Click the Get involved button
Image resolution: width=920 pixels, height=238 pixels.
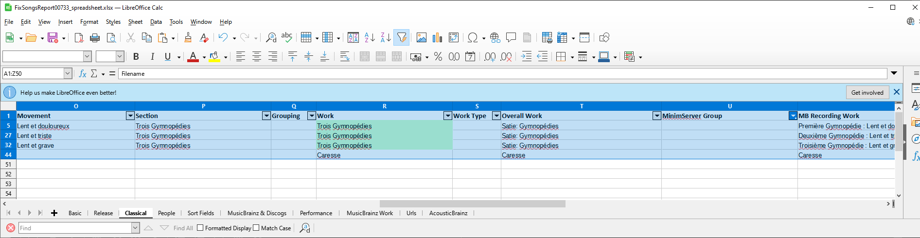(x=867, y=92)
